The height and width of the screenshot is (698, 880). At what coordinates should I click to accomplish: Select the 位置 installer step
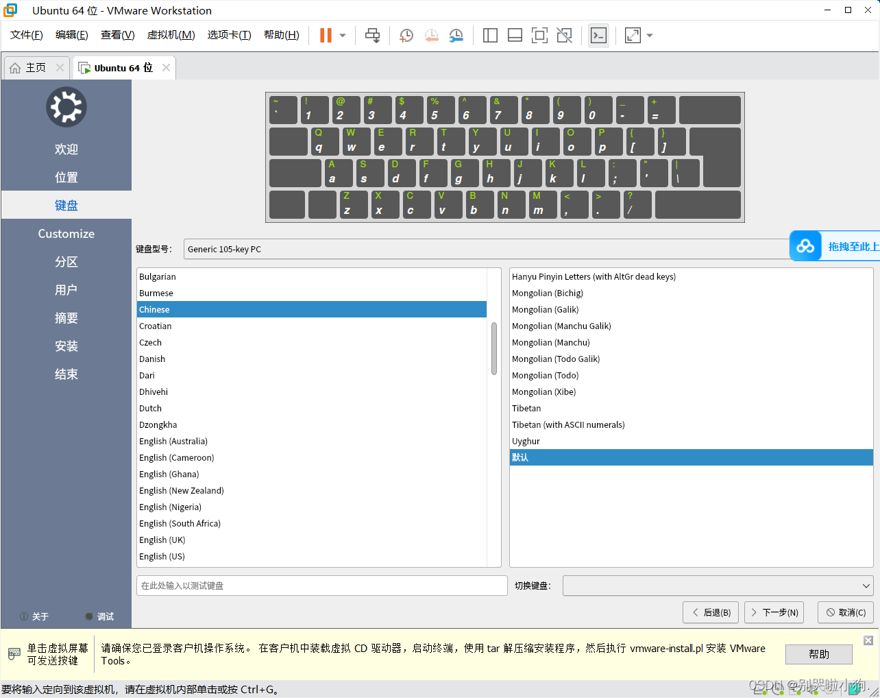tap(66, 177)
